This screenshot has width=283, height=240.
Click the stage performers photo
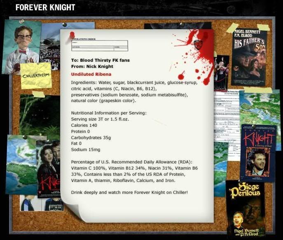[221, 73]
